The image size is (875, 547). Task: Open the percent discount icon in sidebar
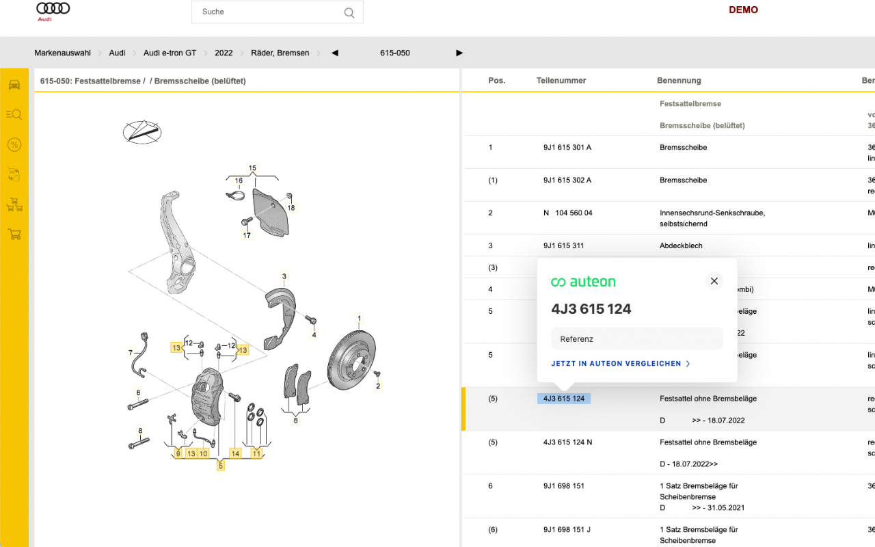(x=14, y=144)
